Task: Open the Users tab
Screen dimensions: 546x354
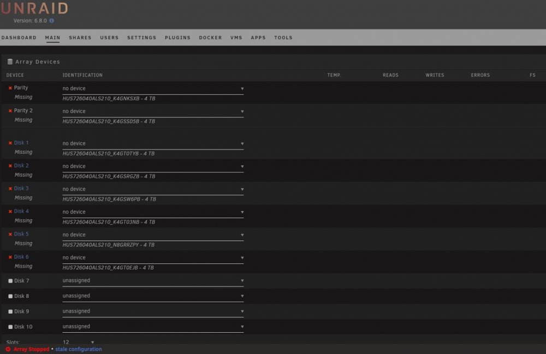Action: point(109,38)
